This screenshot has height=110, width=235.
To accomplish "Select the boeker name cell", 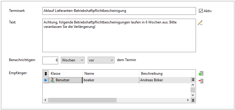I will pos(111,80).
